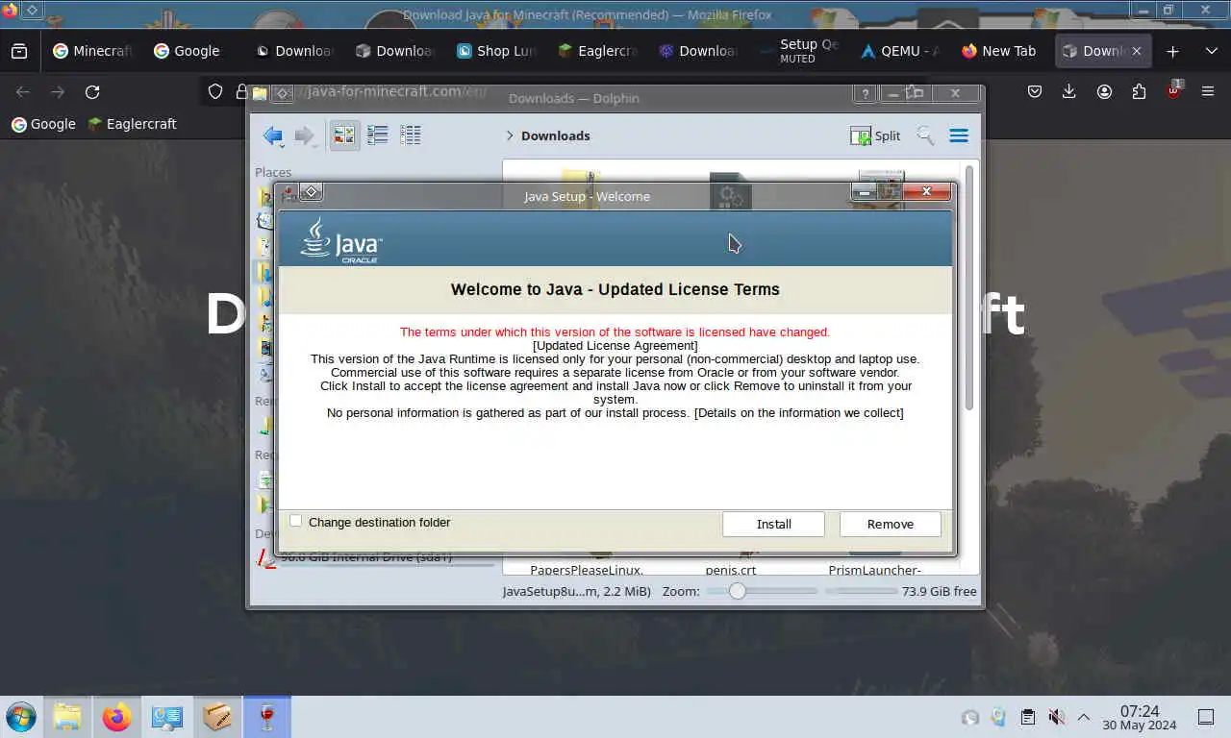Switch to the Minecraft Google tab
The height and width of the screenshot is (738, 1231).
92,51
